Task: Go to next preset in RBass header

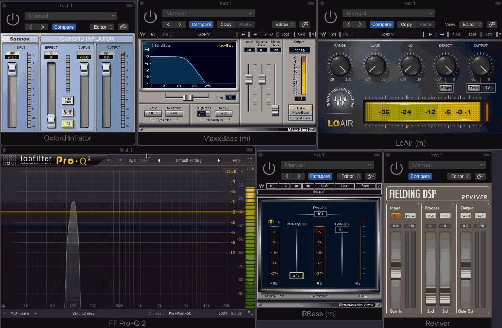Action: 299,176
